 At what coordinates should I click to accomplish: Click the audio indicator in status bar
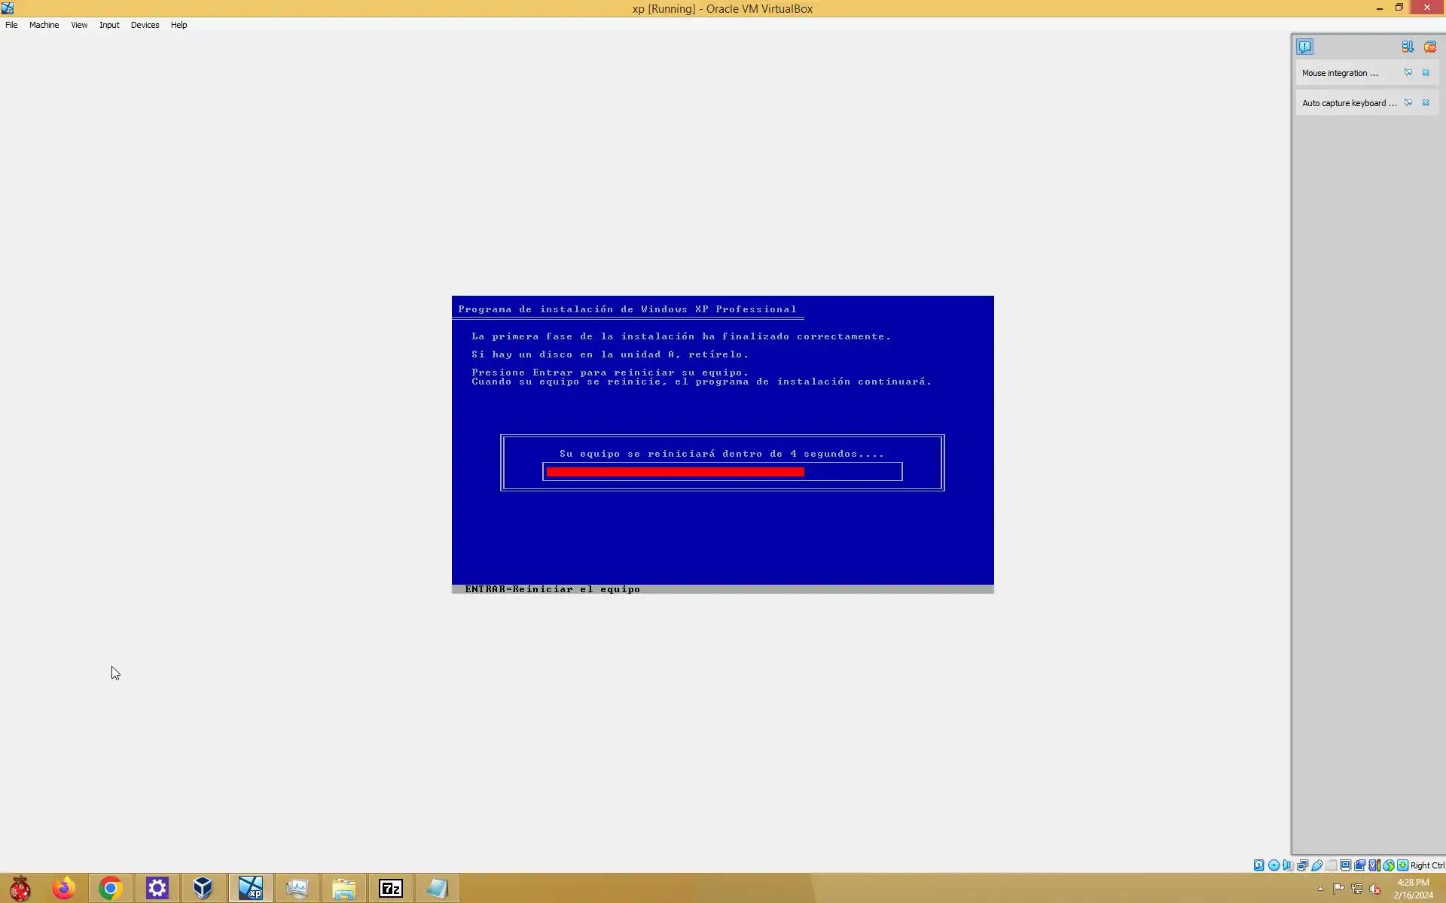pyautogui.click(x=1288, y=865)
